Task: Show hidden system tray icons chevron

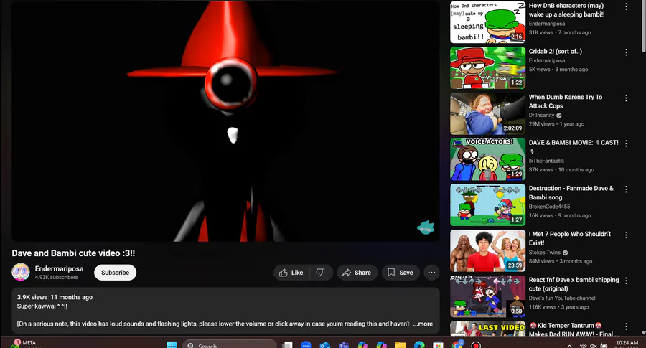Action: [x=569, y=346]
